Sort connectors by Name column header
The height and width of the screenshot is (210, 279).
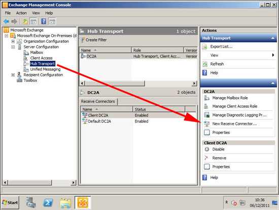pyautogui.click(x=107, y=109)
